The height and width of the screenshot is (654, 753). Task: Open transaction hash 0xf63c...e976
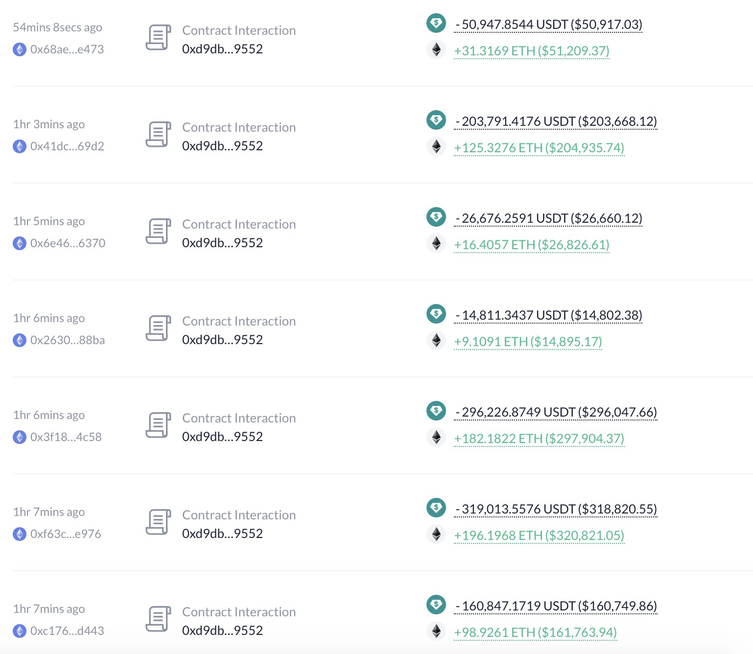click(66, 534)
